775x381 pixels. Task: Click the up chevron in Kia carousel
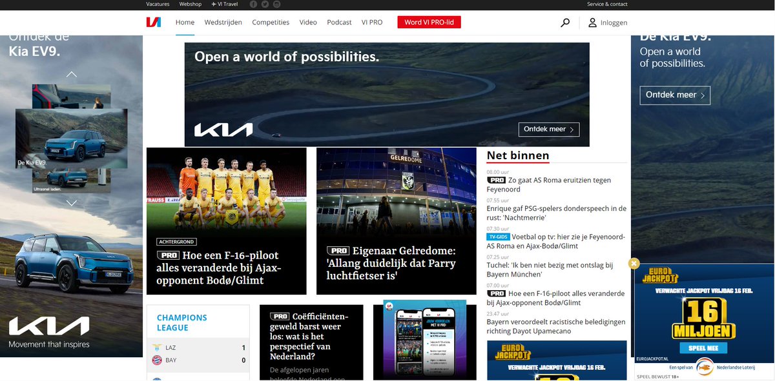[x=72, y=74]
